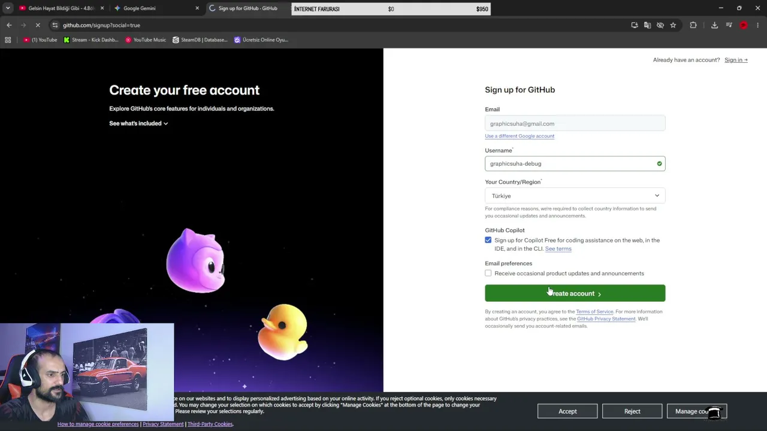Viewport: 767px width, 431px height.
Task: Enable Receive occasional product updates checkbox
Action: [x=488, y=274]
